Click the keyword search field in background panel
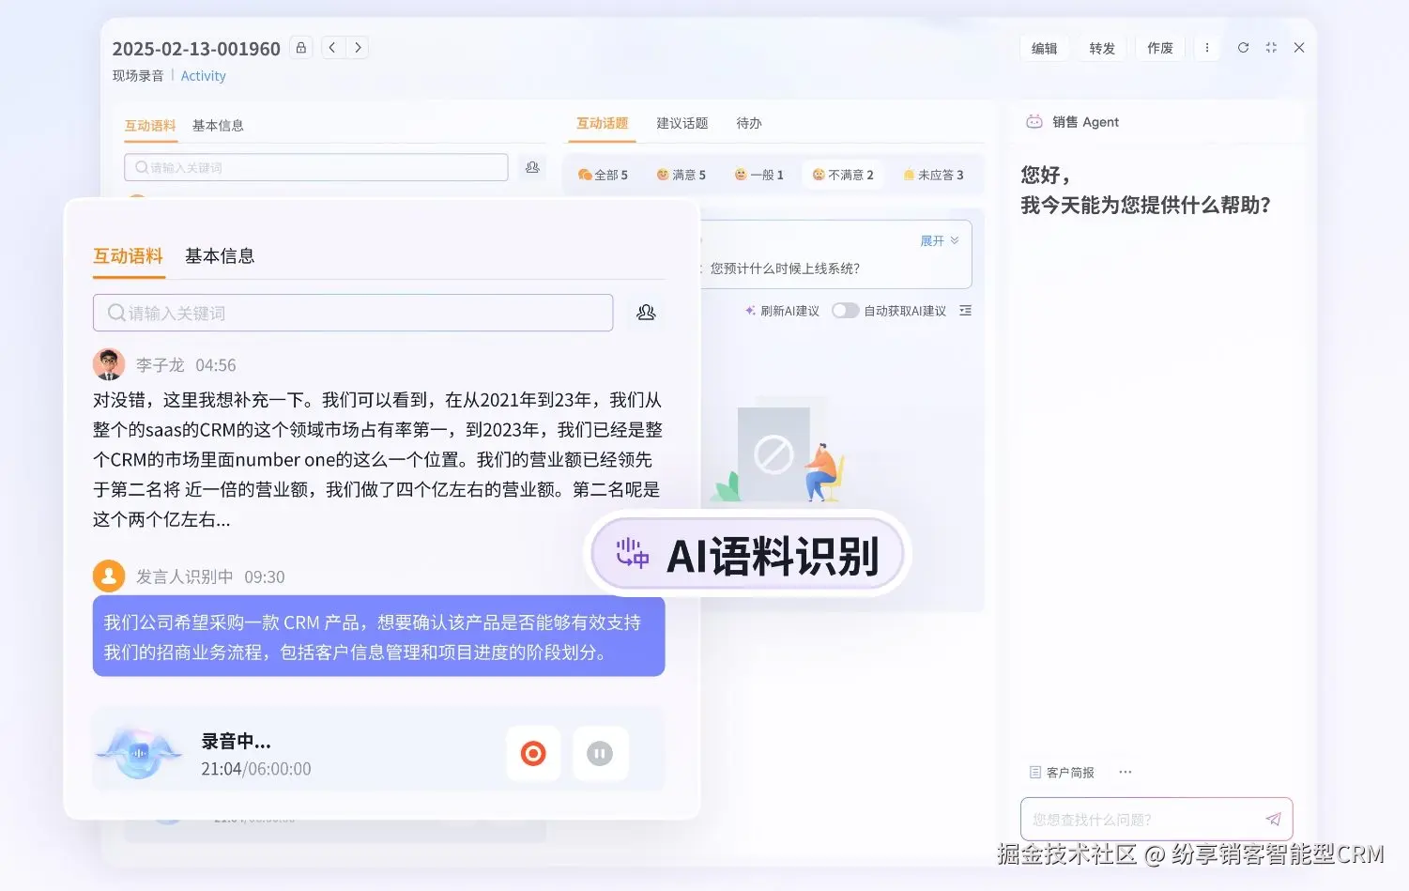 (x=316, y=167)
